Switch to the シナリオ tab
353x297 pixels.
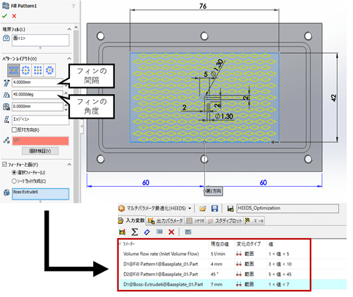pyautogui.click(x=195, y=221)
